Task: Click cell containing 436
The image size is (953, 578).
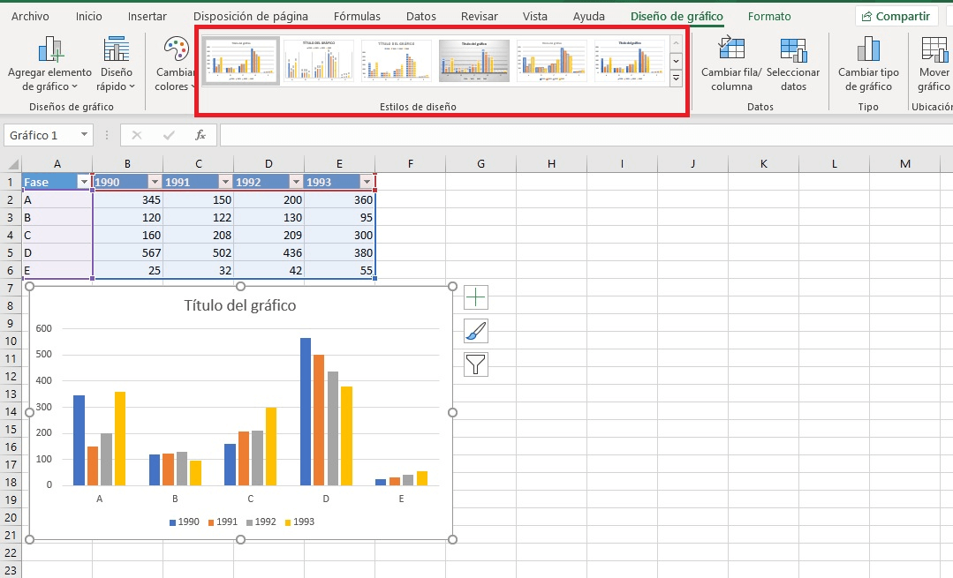Action: click(x=269, y=252)
